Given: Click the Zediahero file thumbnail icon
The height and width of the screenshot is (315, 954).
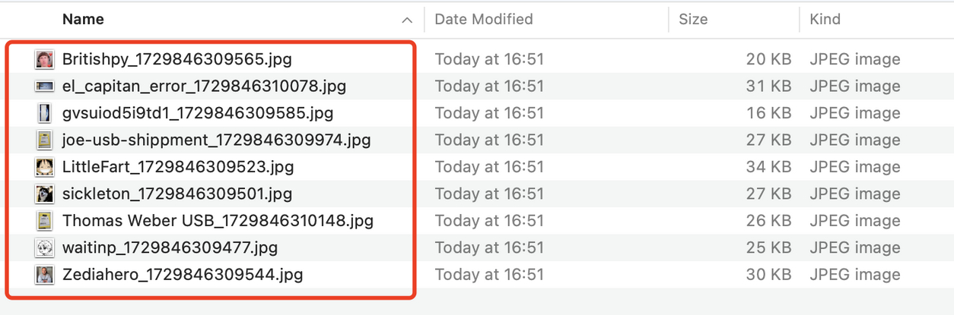Looking at the screenshot, I should (x=45, y=275).
